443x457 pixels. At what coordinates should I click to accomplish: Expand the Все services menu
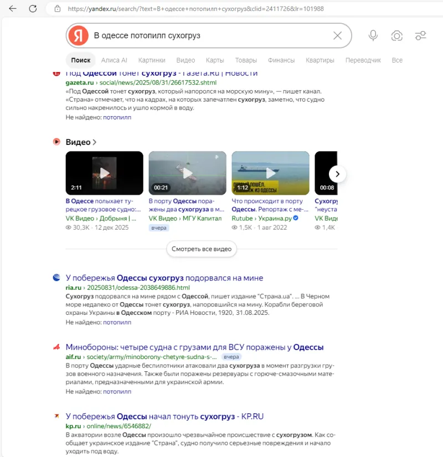397,60
